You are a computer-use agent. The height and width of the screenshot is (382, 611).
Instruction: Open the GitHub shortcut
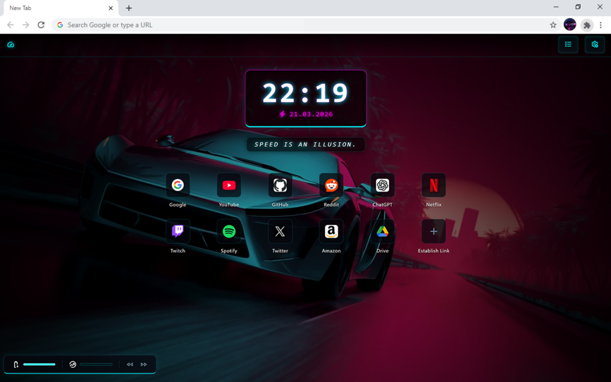tap(280, 186)
